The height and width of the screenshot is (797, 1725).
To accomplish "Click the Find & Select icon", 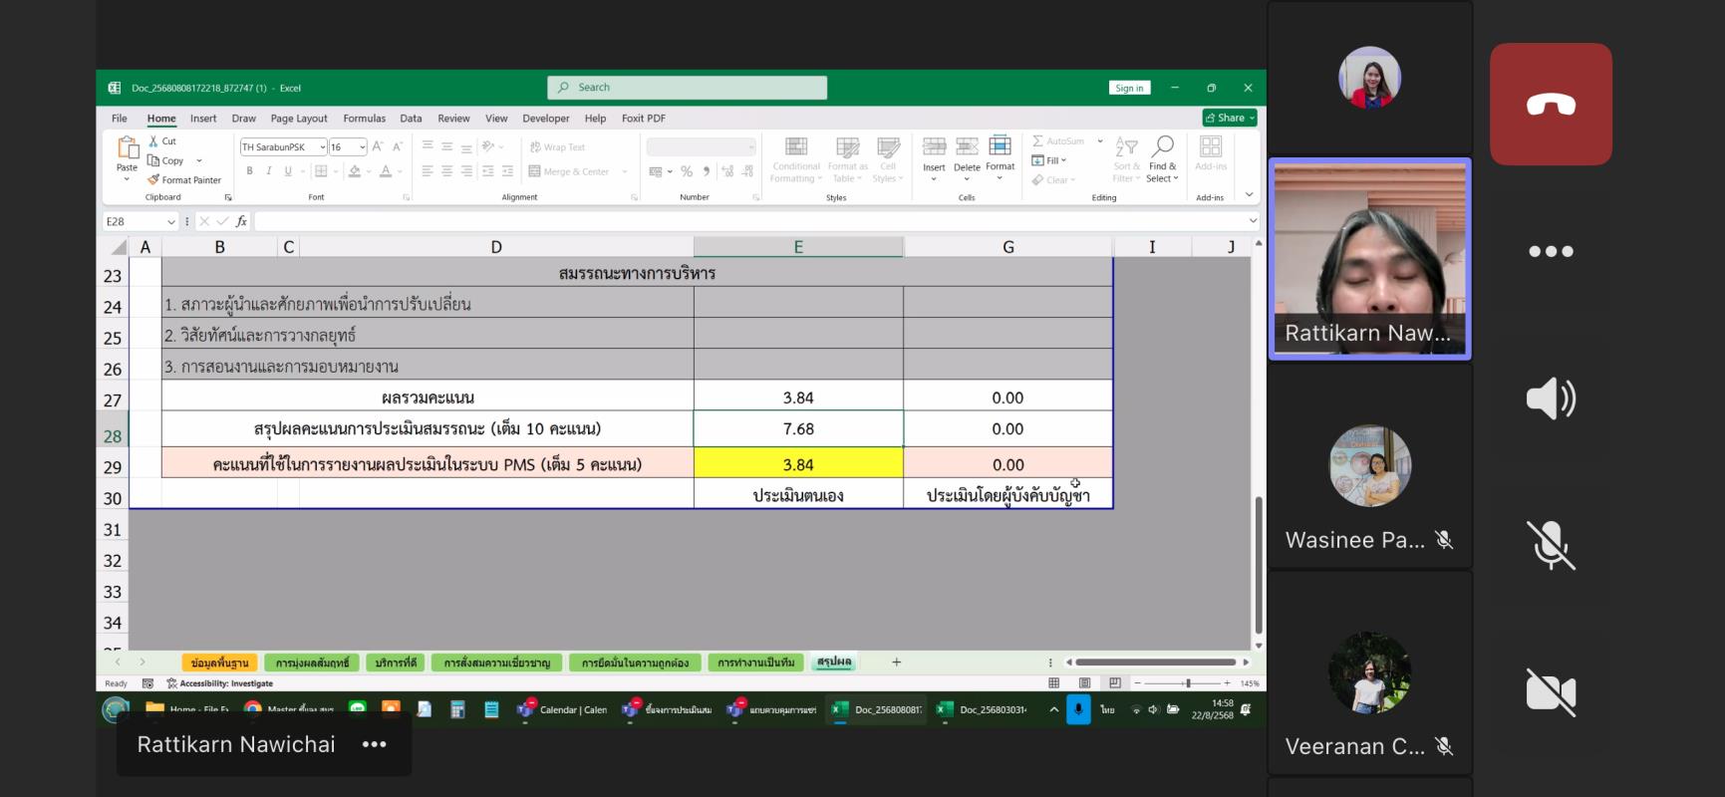I will coord(1162,157).
